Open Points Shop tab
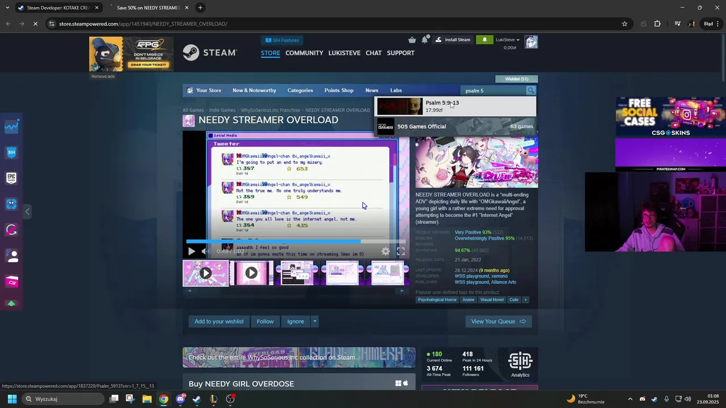 [x=339, y=91]
